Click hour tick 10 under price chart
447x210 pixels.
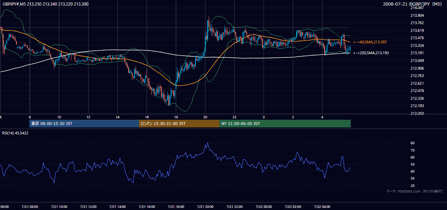(x=59, y=117)
